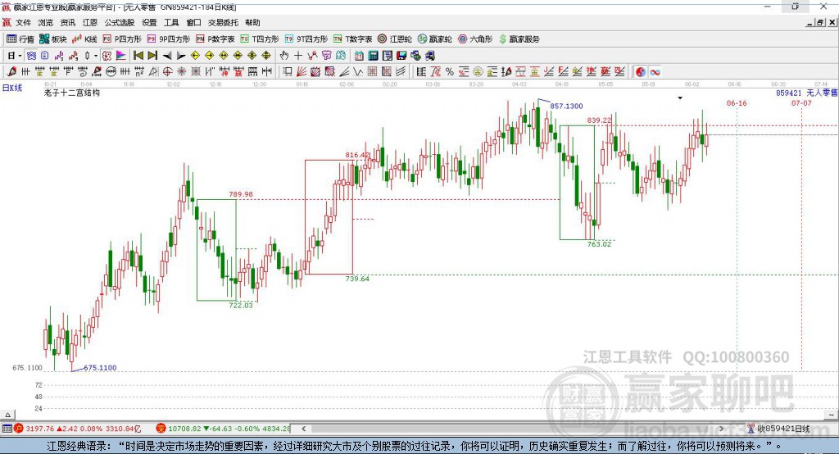Select the pencil drawing tool
This screenshot has width=839, height=454.
(11, 72)
